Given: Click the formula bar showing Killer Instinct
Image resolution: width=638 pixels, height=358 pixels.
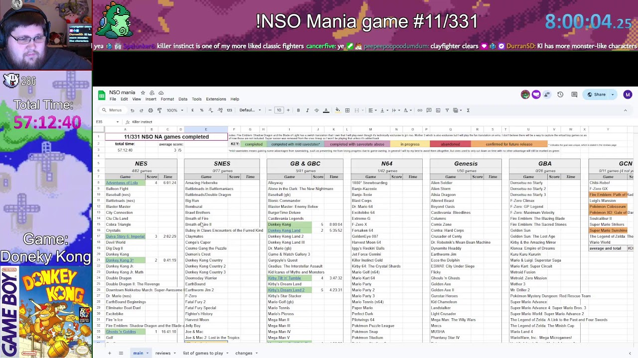Looking at the screenshot, I should 379,122.
